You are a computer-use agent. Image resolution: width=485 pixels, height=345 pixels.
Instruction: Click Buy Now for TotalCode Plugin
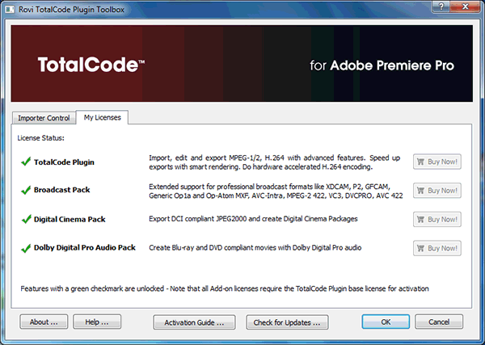437,162
